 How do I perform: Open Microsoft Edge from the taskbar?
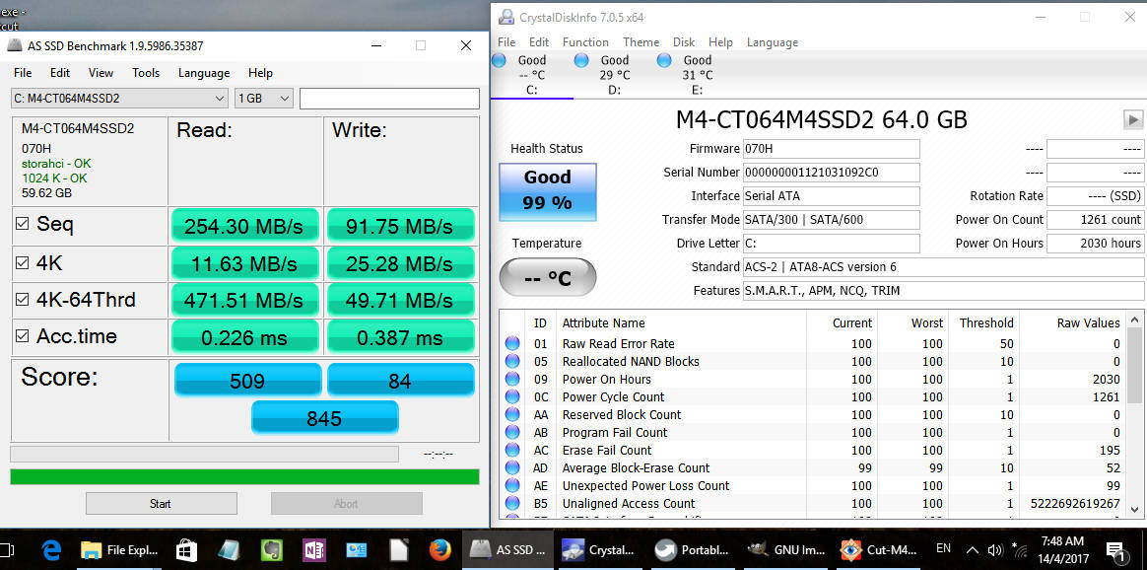[50, 549]
